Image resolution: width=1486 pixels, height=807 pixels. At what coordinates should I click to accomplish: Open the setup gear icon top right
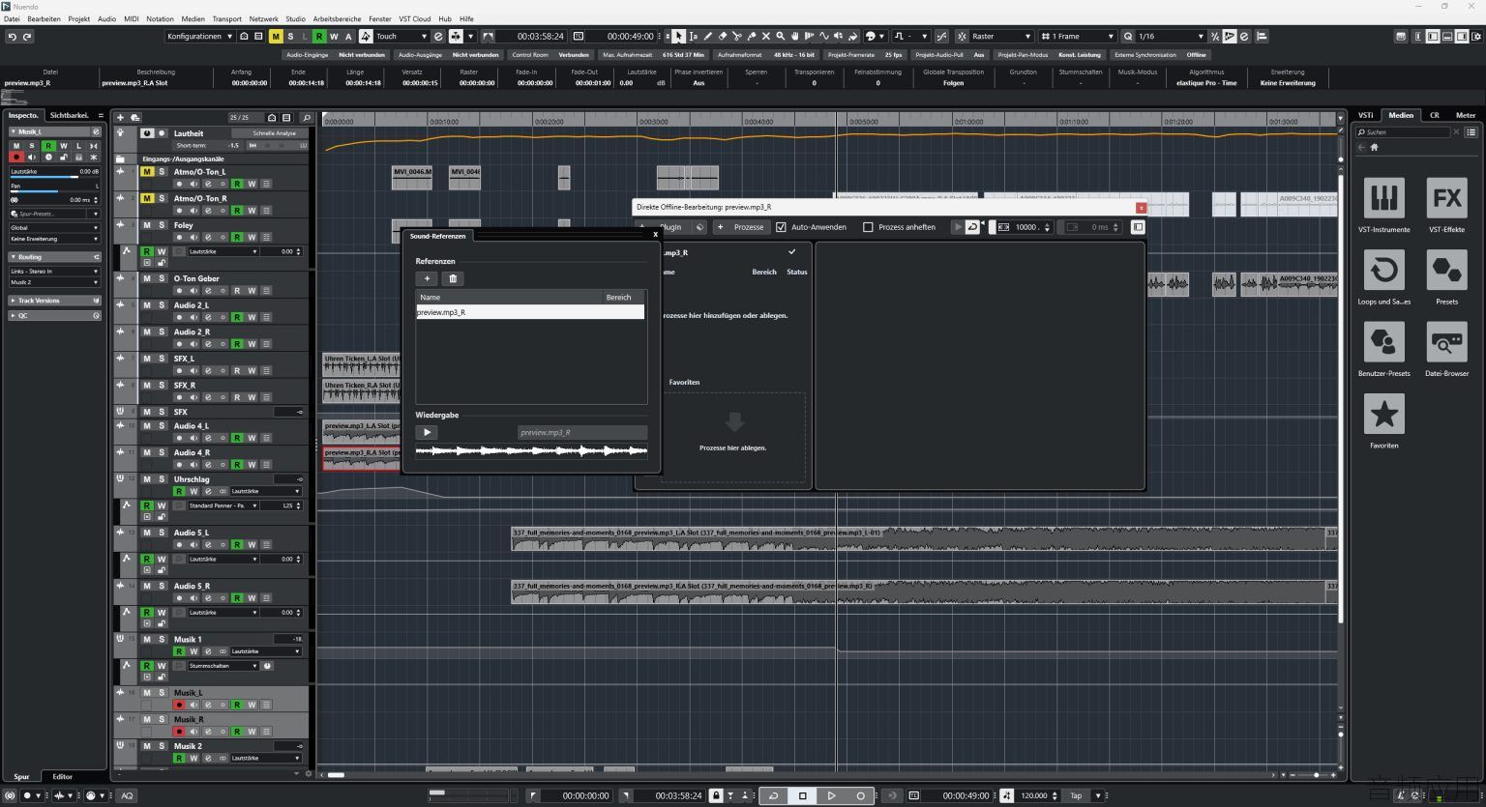(x=1476, y=37)
